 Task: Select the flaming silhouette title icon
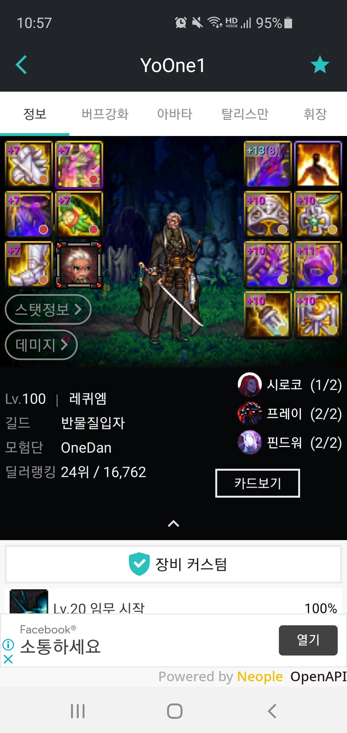(318, 164)
